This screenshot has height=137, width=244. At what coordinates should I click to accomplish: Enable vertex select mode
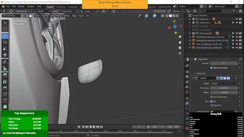(x=24, y=16)
